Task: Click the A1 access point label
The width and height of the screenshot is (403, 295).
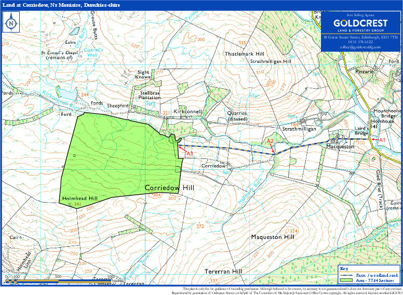Action: [382, 140]
